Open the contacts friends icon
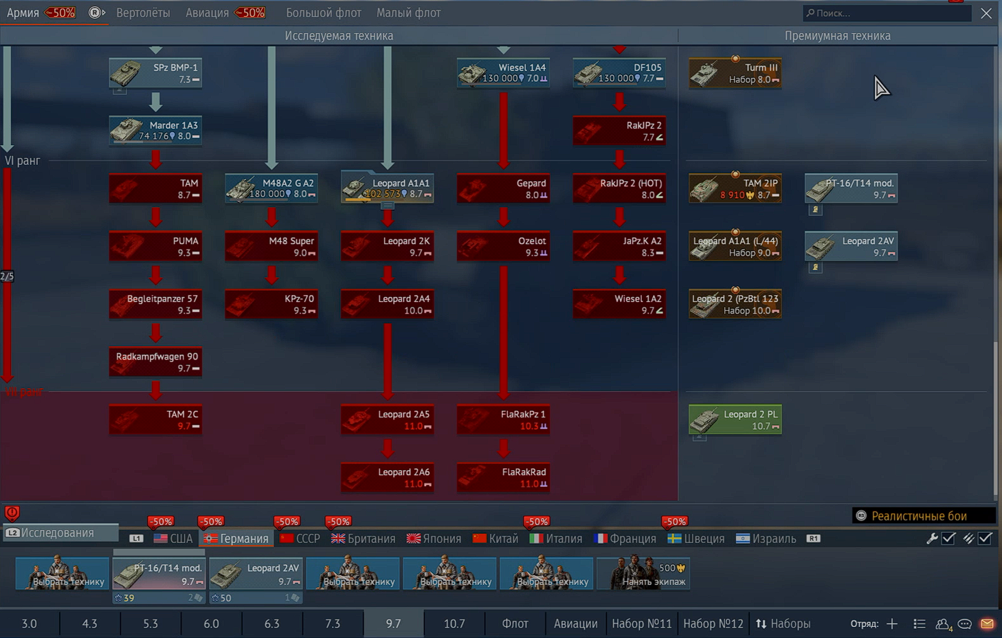The height and width of the screenshot is (638, 1002). (x=943, y=624)
